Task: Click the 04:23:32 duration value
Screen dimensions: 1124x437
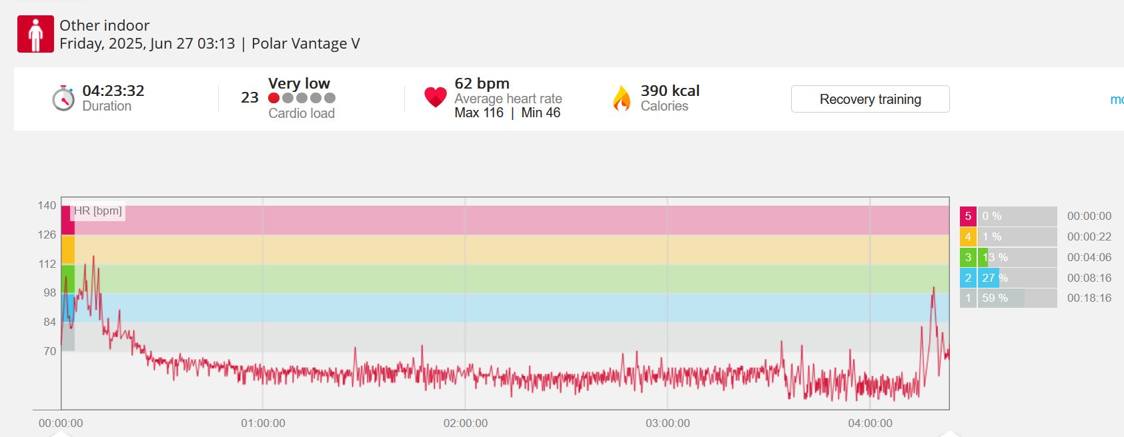Action: [113, 91]
